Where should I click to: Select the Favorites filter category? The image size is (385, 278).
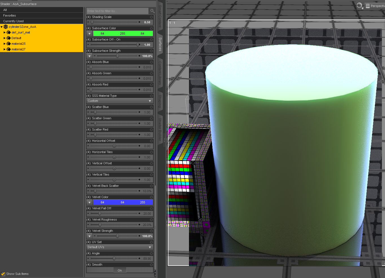click(x=42, y=15)
